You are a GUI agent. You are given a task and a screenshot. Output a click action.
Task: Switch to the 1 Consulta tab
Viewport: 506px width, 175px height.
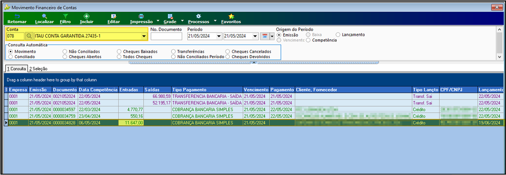click(16, 69)
